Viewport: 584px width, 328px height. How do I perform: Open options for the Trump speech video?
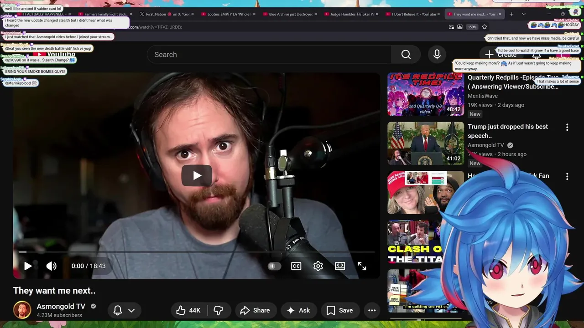567,128
